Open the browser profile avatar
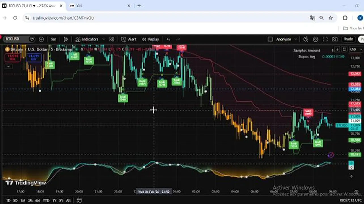Image resolution: width=364 pixels, height=204 pixels. (x=360, y=18)
